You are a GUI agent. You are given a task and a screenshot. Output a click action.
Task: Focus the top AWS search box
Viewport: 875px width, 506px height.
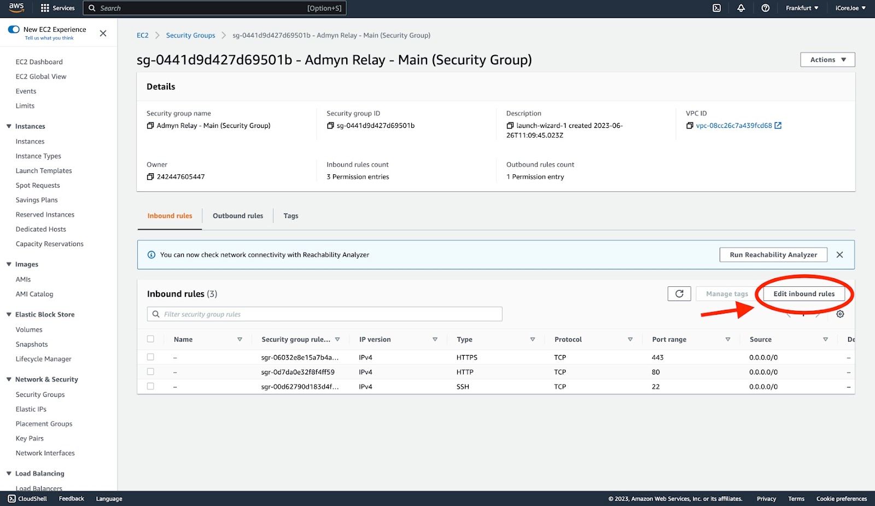(215, 8)
